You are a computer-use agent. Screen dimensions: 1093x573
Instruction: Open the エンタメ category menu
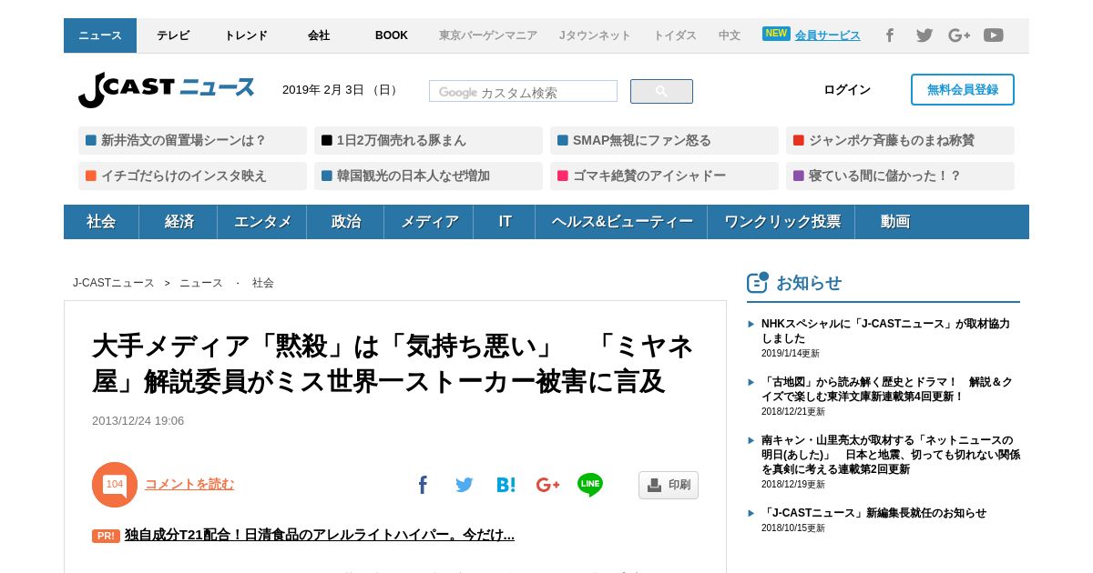262,222
